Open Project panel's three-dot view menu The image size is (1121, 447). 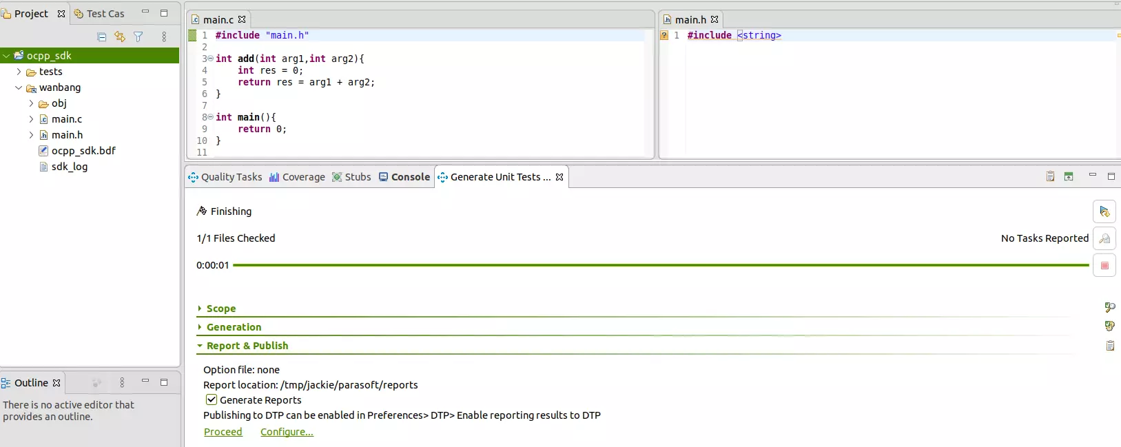tap(164, 37)
